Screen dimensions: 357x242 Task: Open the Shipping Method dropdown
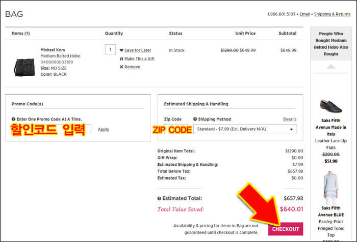pyautogui.click(x=245, y=129)
